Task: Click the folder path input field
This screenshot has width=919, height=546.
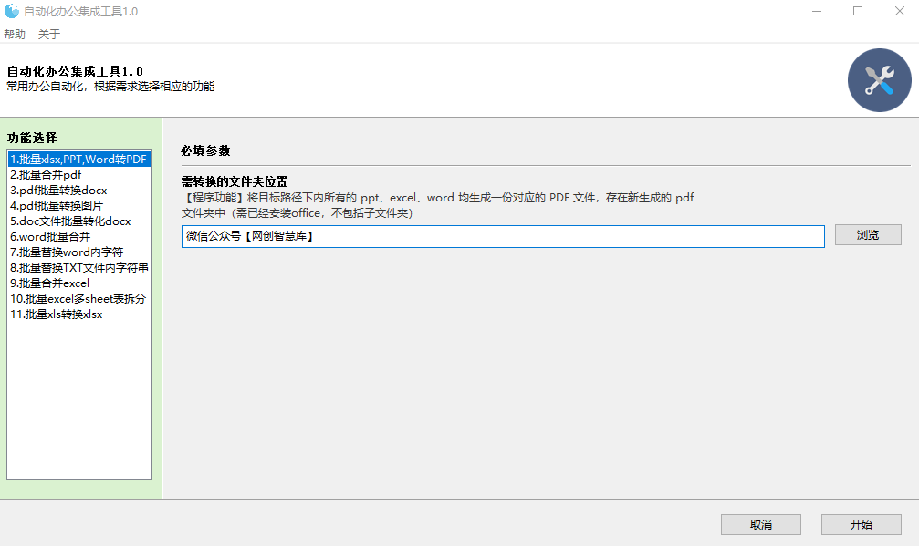Action: pyautogui.click(x=503, y=236)
